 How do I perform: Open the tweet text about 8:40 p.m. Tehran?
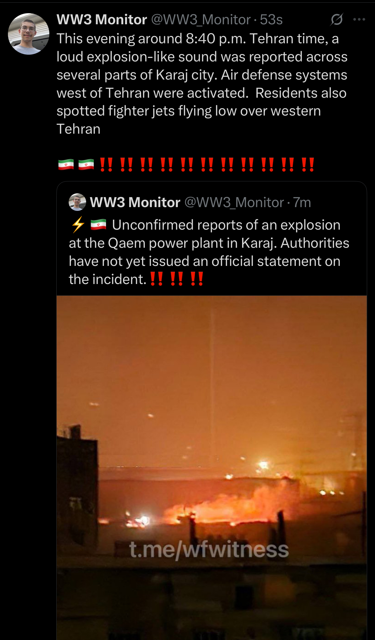pos(202,84)
